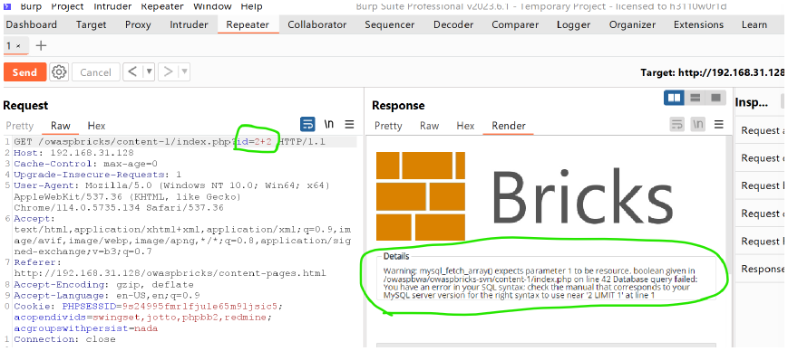Screen dimensions: 788x351
Task: Click the Upgrade-Insecure-Requests header line
Action: [x=98, y=175]
